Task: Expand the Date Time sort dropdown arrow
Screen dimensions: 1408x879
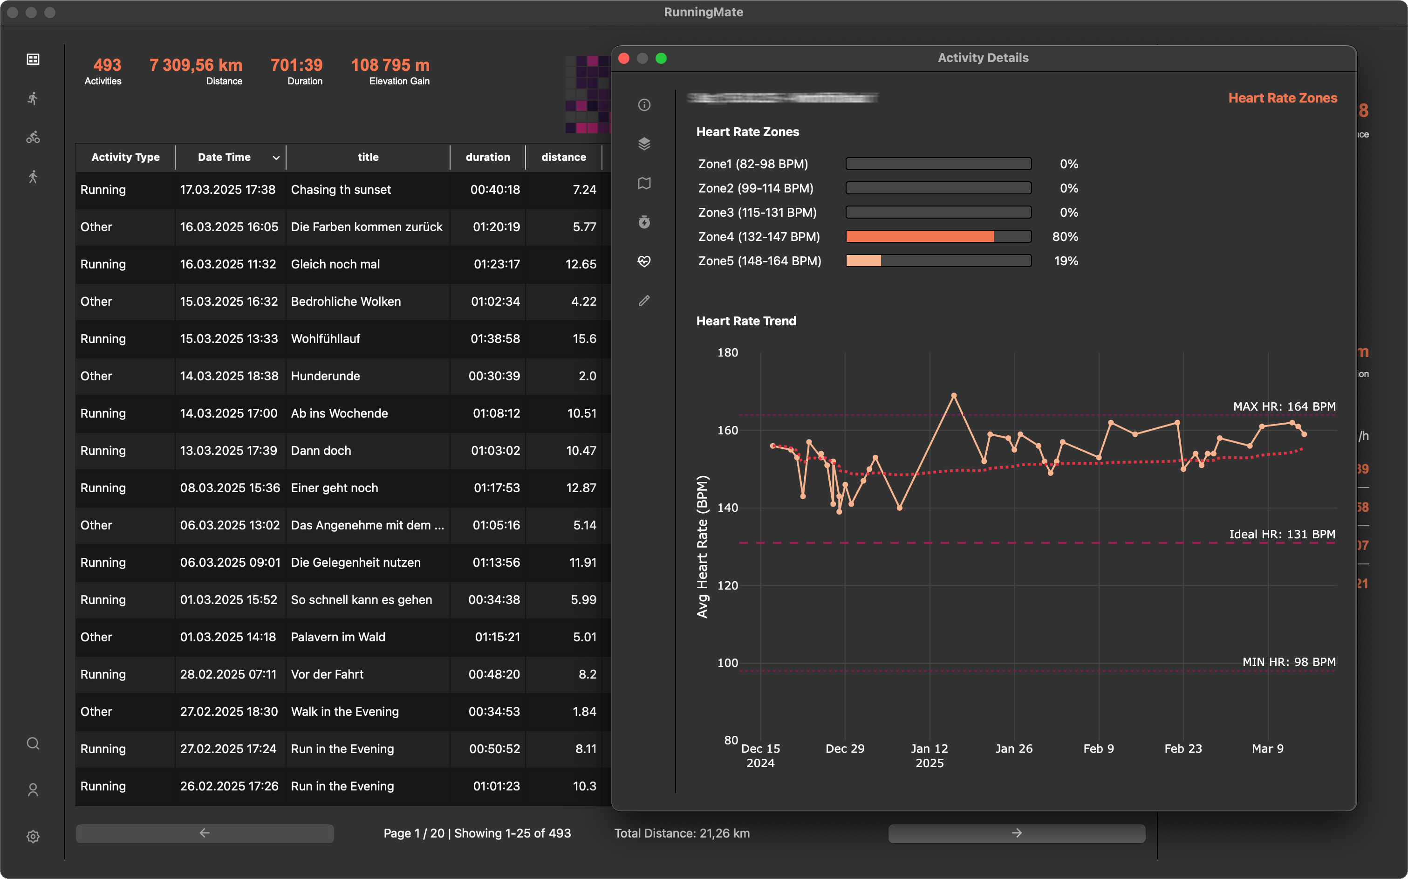Action: tap(276, 158)
